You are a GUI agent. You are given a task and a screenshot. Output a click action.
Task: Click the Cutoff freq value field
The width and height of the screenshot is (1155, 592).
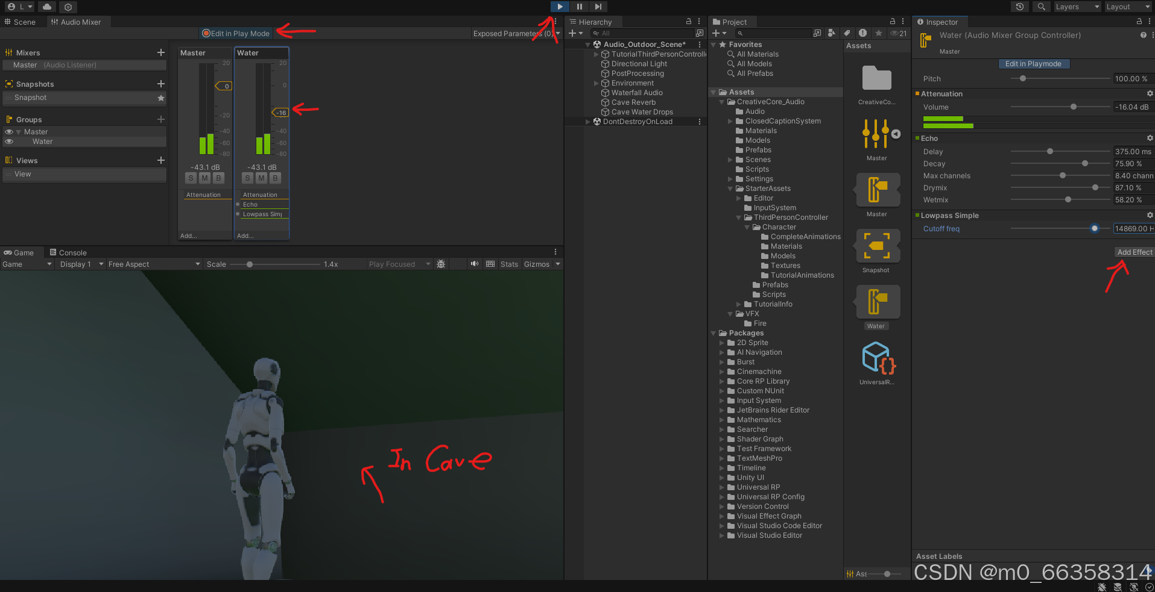1133,229
